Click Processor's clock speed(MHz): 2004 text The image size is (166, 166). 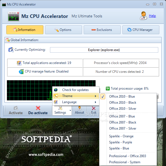click(x=120, y=63)
